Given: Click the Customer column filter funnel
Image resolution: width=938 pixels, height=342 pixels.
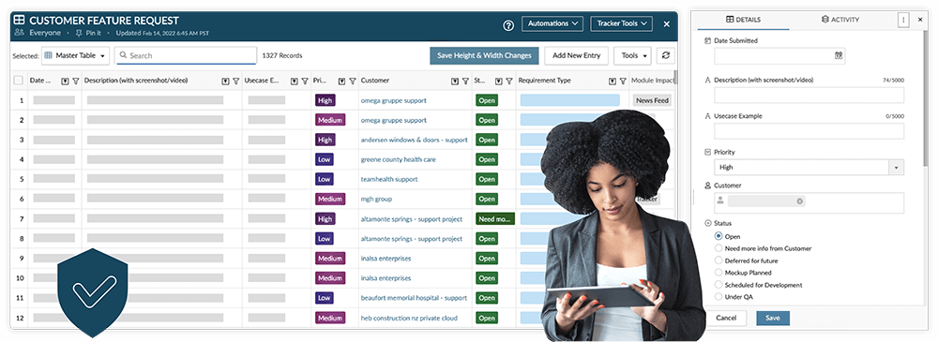Looking at the screenshot, I should [465, 81].
